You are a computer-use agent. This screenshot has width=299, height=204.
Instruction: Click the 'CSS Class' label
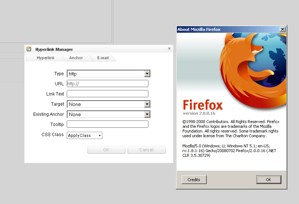pos(53,135)
